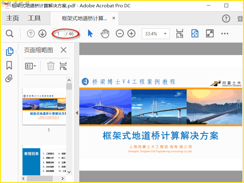The width and height of the screenshot is (244, 183).
Task: Open thumbnail options dropdown menu
Action: (30, 66)
